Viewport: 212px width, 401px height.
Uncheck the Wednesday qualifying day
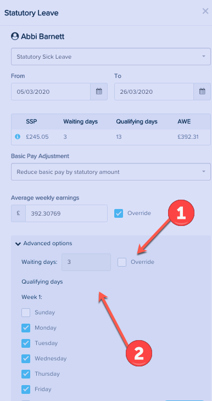pos(26,359)
